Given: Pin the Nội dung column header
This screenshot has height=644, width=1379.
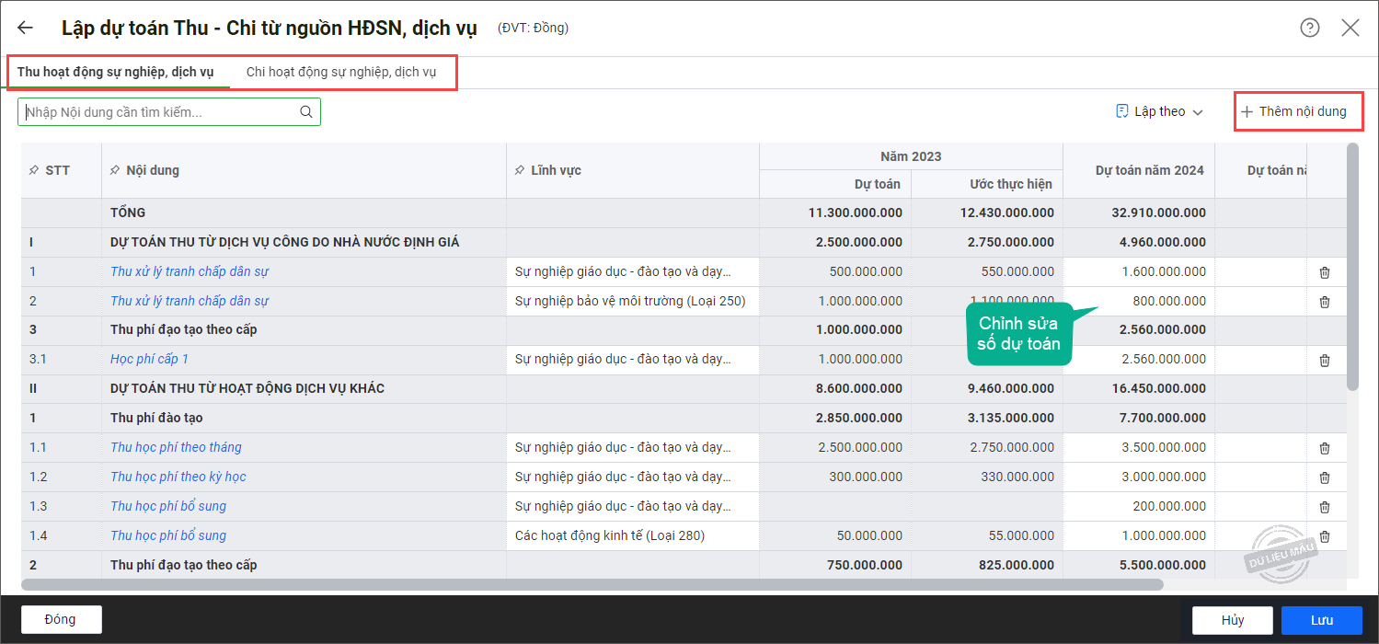Looking at the screenshot, I should [x=114, y=170].
